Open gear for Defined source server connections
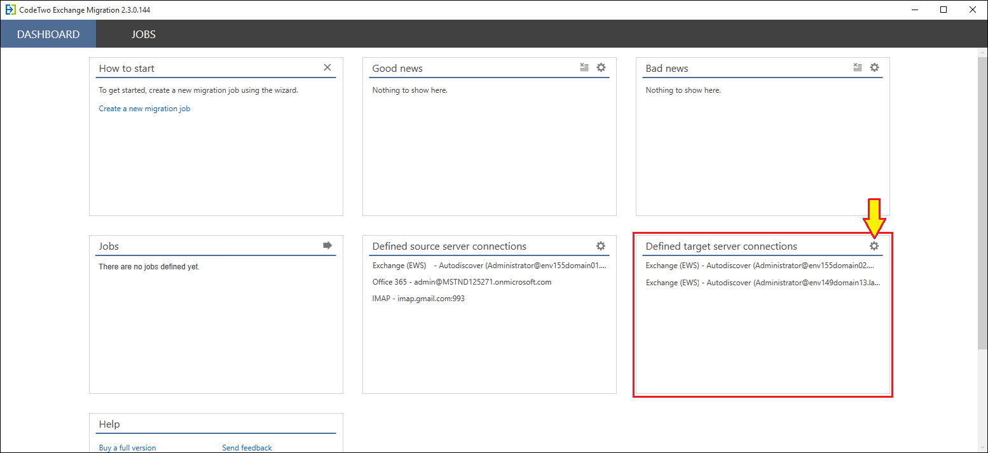This screenshot has height=453, width=988. pyautogui.click(x=601, y=246)
